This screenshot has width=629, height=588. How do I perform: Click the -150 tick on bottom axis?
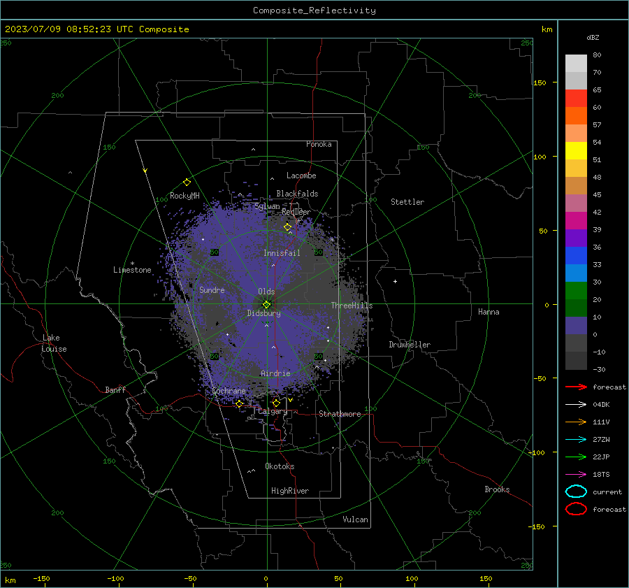tap(41, 578)
